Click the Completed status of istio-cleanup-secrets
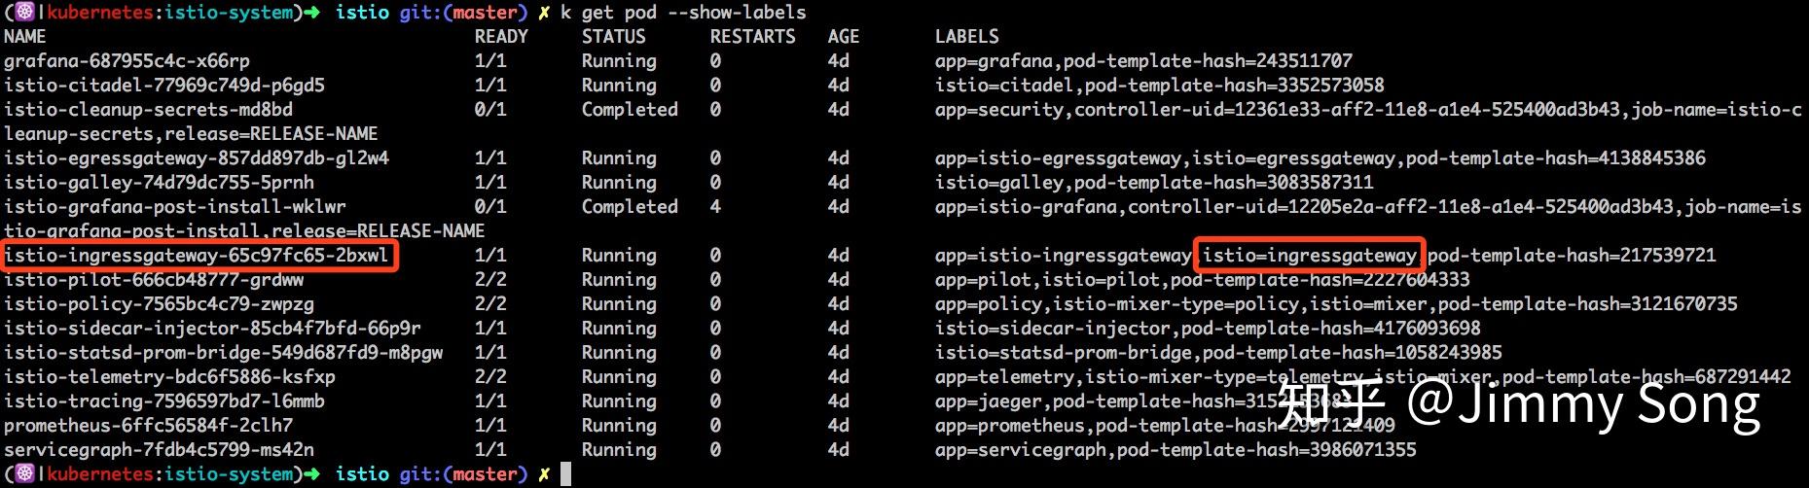The image size is (1809, 488). click(630, 110)
